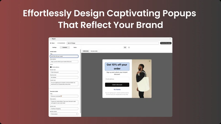221x124 pixels.
Task: Click the Thanks for subscribing description field
Action: point(64,102)
